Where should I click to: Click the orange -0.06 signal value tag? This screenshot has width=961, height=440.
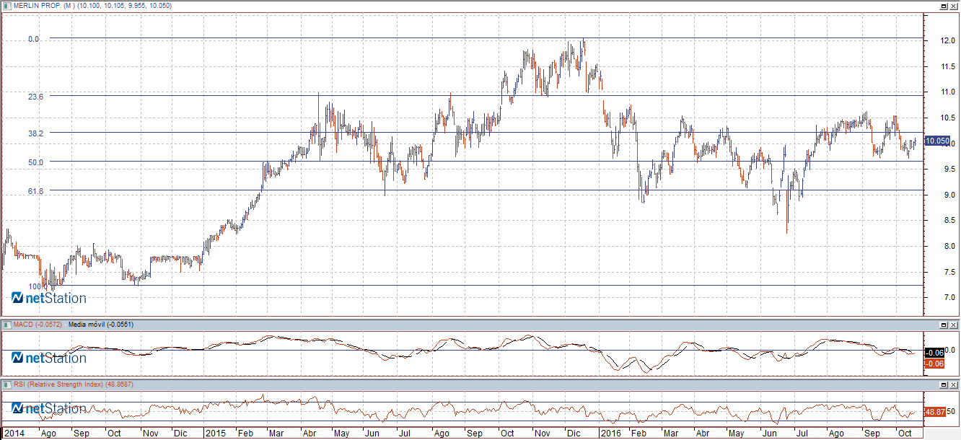point(934,364)
